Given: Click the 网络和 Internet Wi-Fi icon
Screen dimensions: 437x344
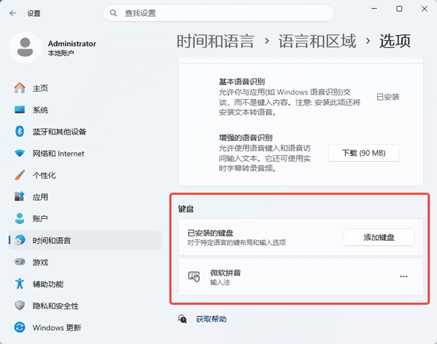Looking at the screenshot, I should (x=20, y=153).
